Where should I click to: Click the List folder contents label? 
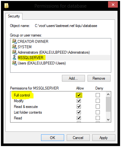coord(28,112)
